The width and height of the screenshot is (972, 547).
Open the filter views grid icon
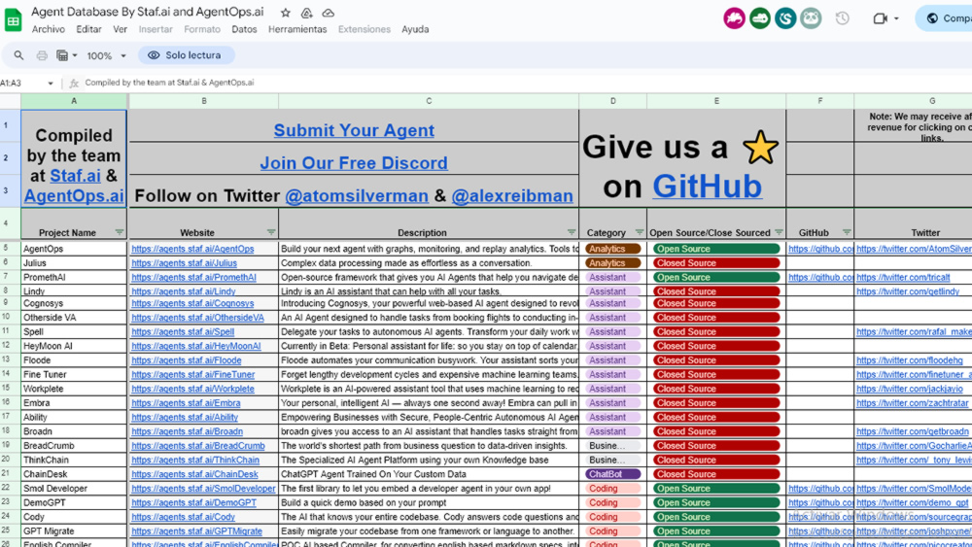click(x=62, y=55)
